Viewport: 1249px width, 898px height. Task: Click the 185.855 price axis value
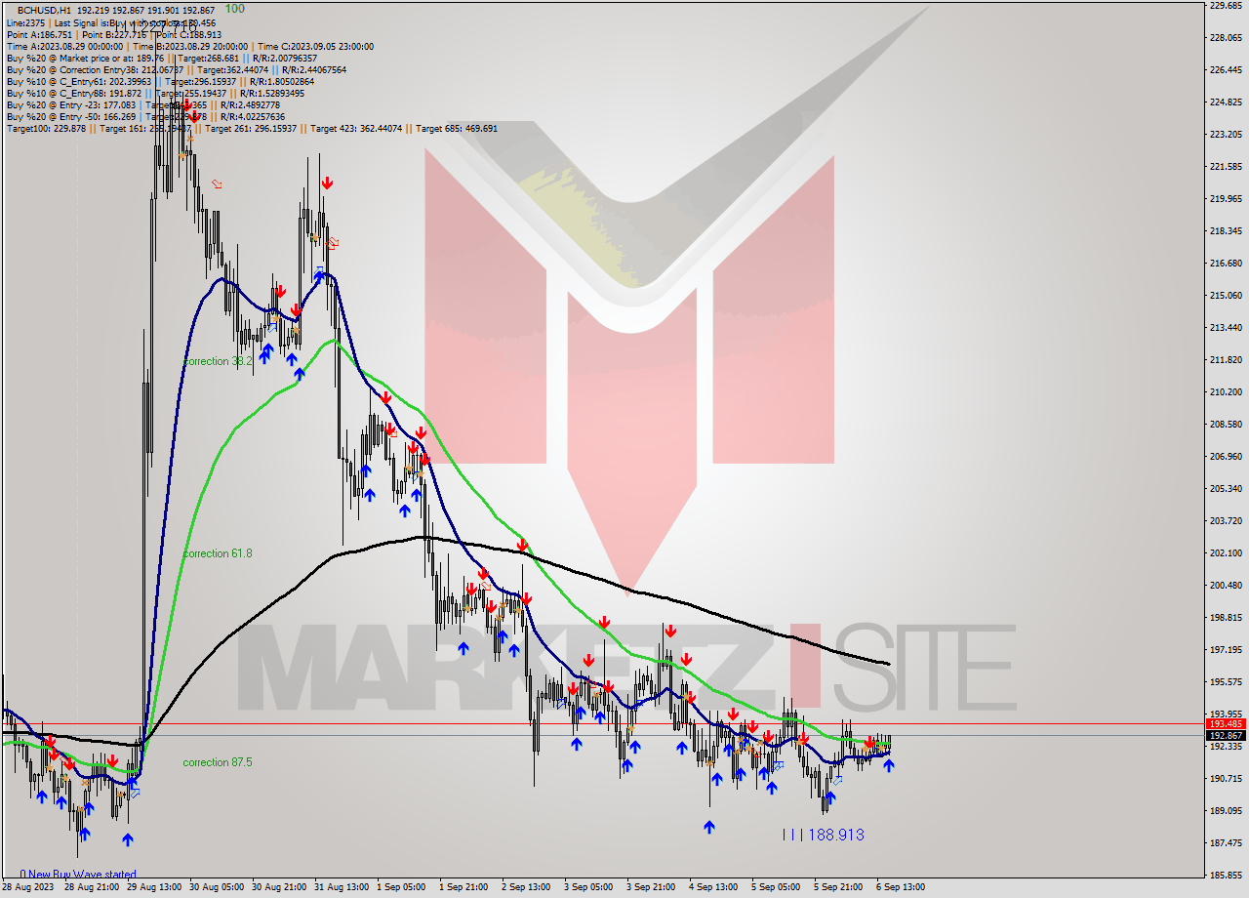pyautogui.click(x=1225, y=876)
